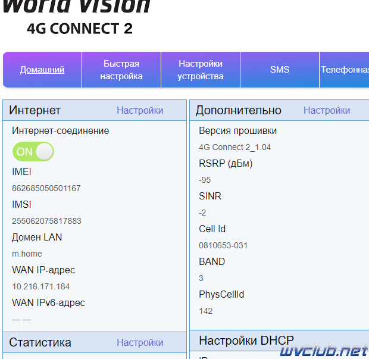The height and width of the screenshot is (359, 369).
Task: Select IMEI value 862685050501167
Action: coord(46,188)
